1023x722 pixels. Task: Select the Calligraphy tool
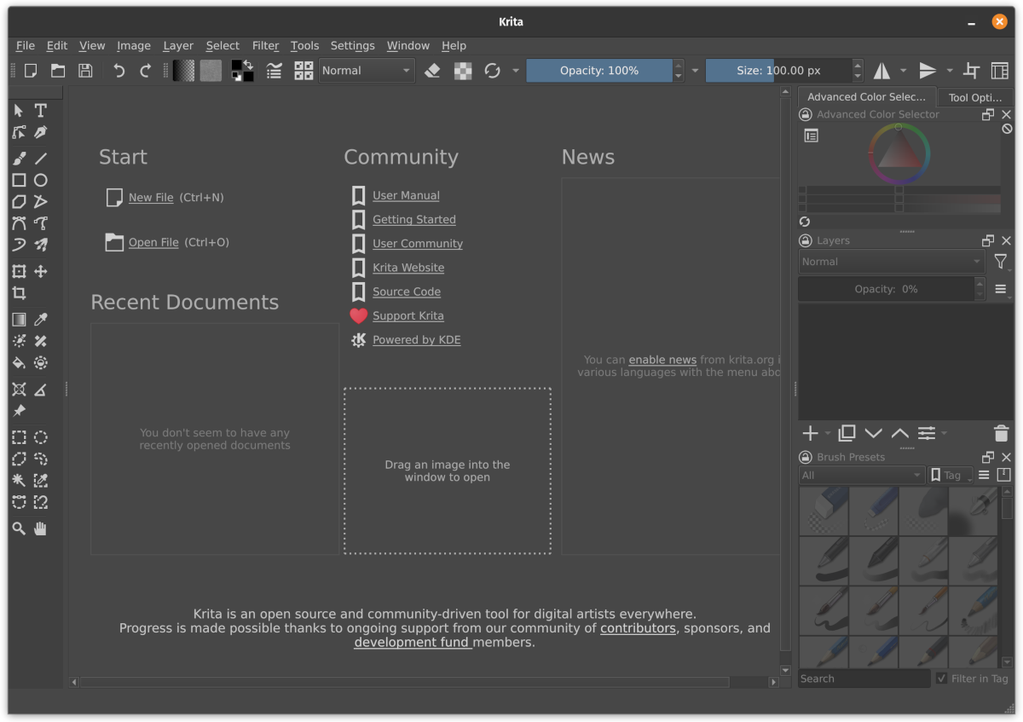point(40,133)
